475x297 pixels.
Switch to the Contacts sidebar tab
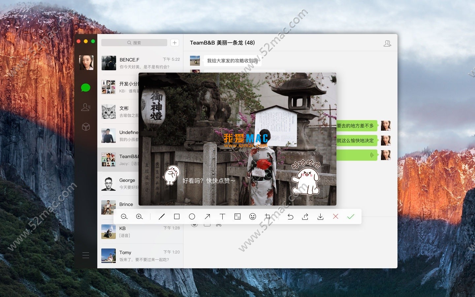coord(86,107)
